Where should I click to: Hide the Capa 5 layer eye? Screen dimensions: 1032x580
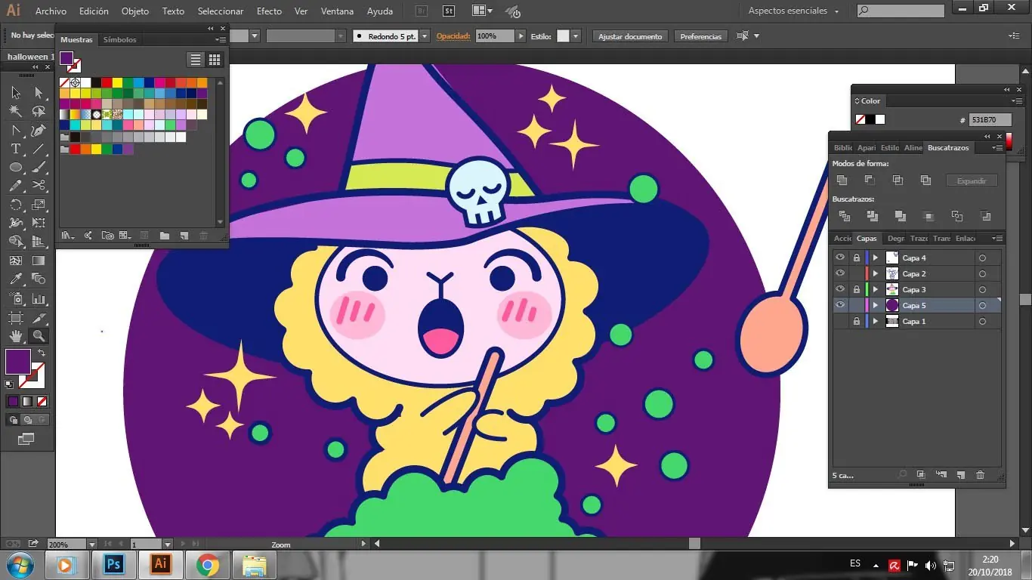coord(840,305)
